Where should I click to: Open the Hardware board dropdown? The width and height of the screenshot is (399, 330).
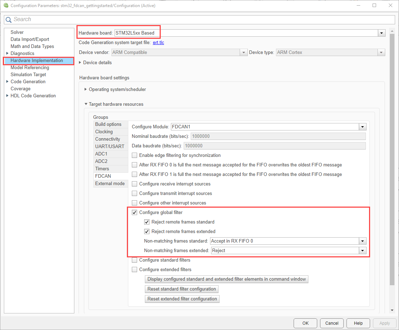[x=381, y=33]
